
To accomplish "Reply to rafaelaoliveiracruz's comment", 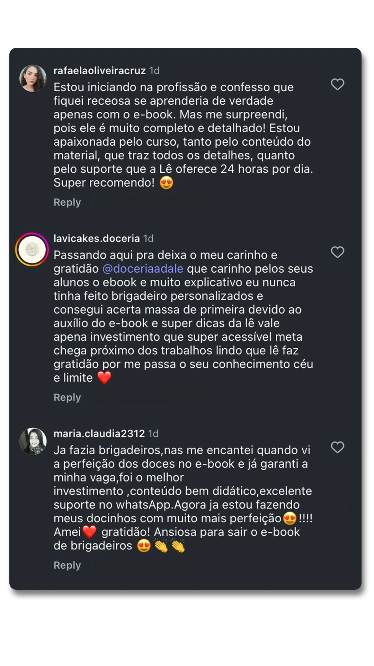I will pos(67,202).
